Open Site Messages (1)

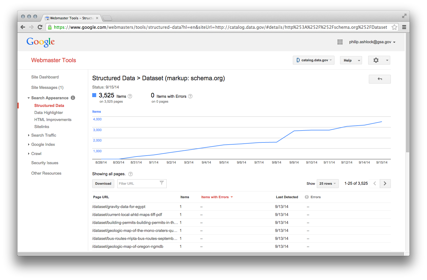47,87
